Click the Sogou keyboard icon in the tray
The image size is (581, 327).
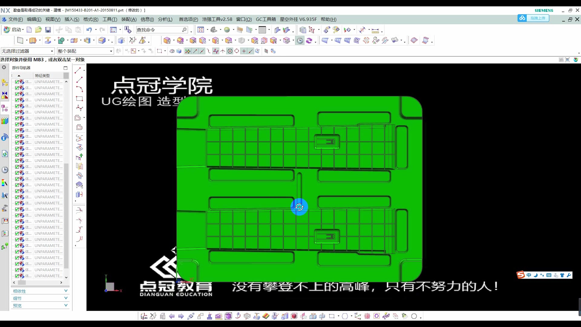point(549,275)
